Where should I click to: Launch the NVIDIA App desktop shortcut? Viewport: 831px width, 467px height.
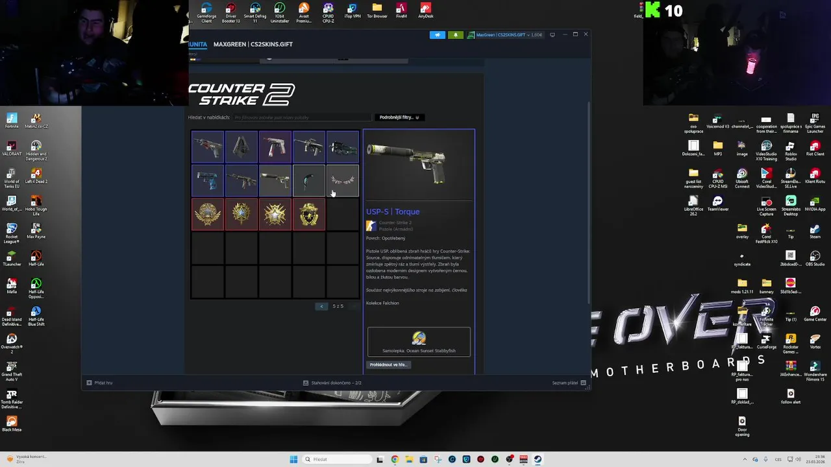click(x=815, y=204)
